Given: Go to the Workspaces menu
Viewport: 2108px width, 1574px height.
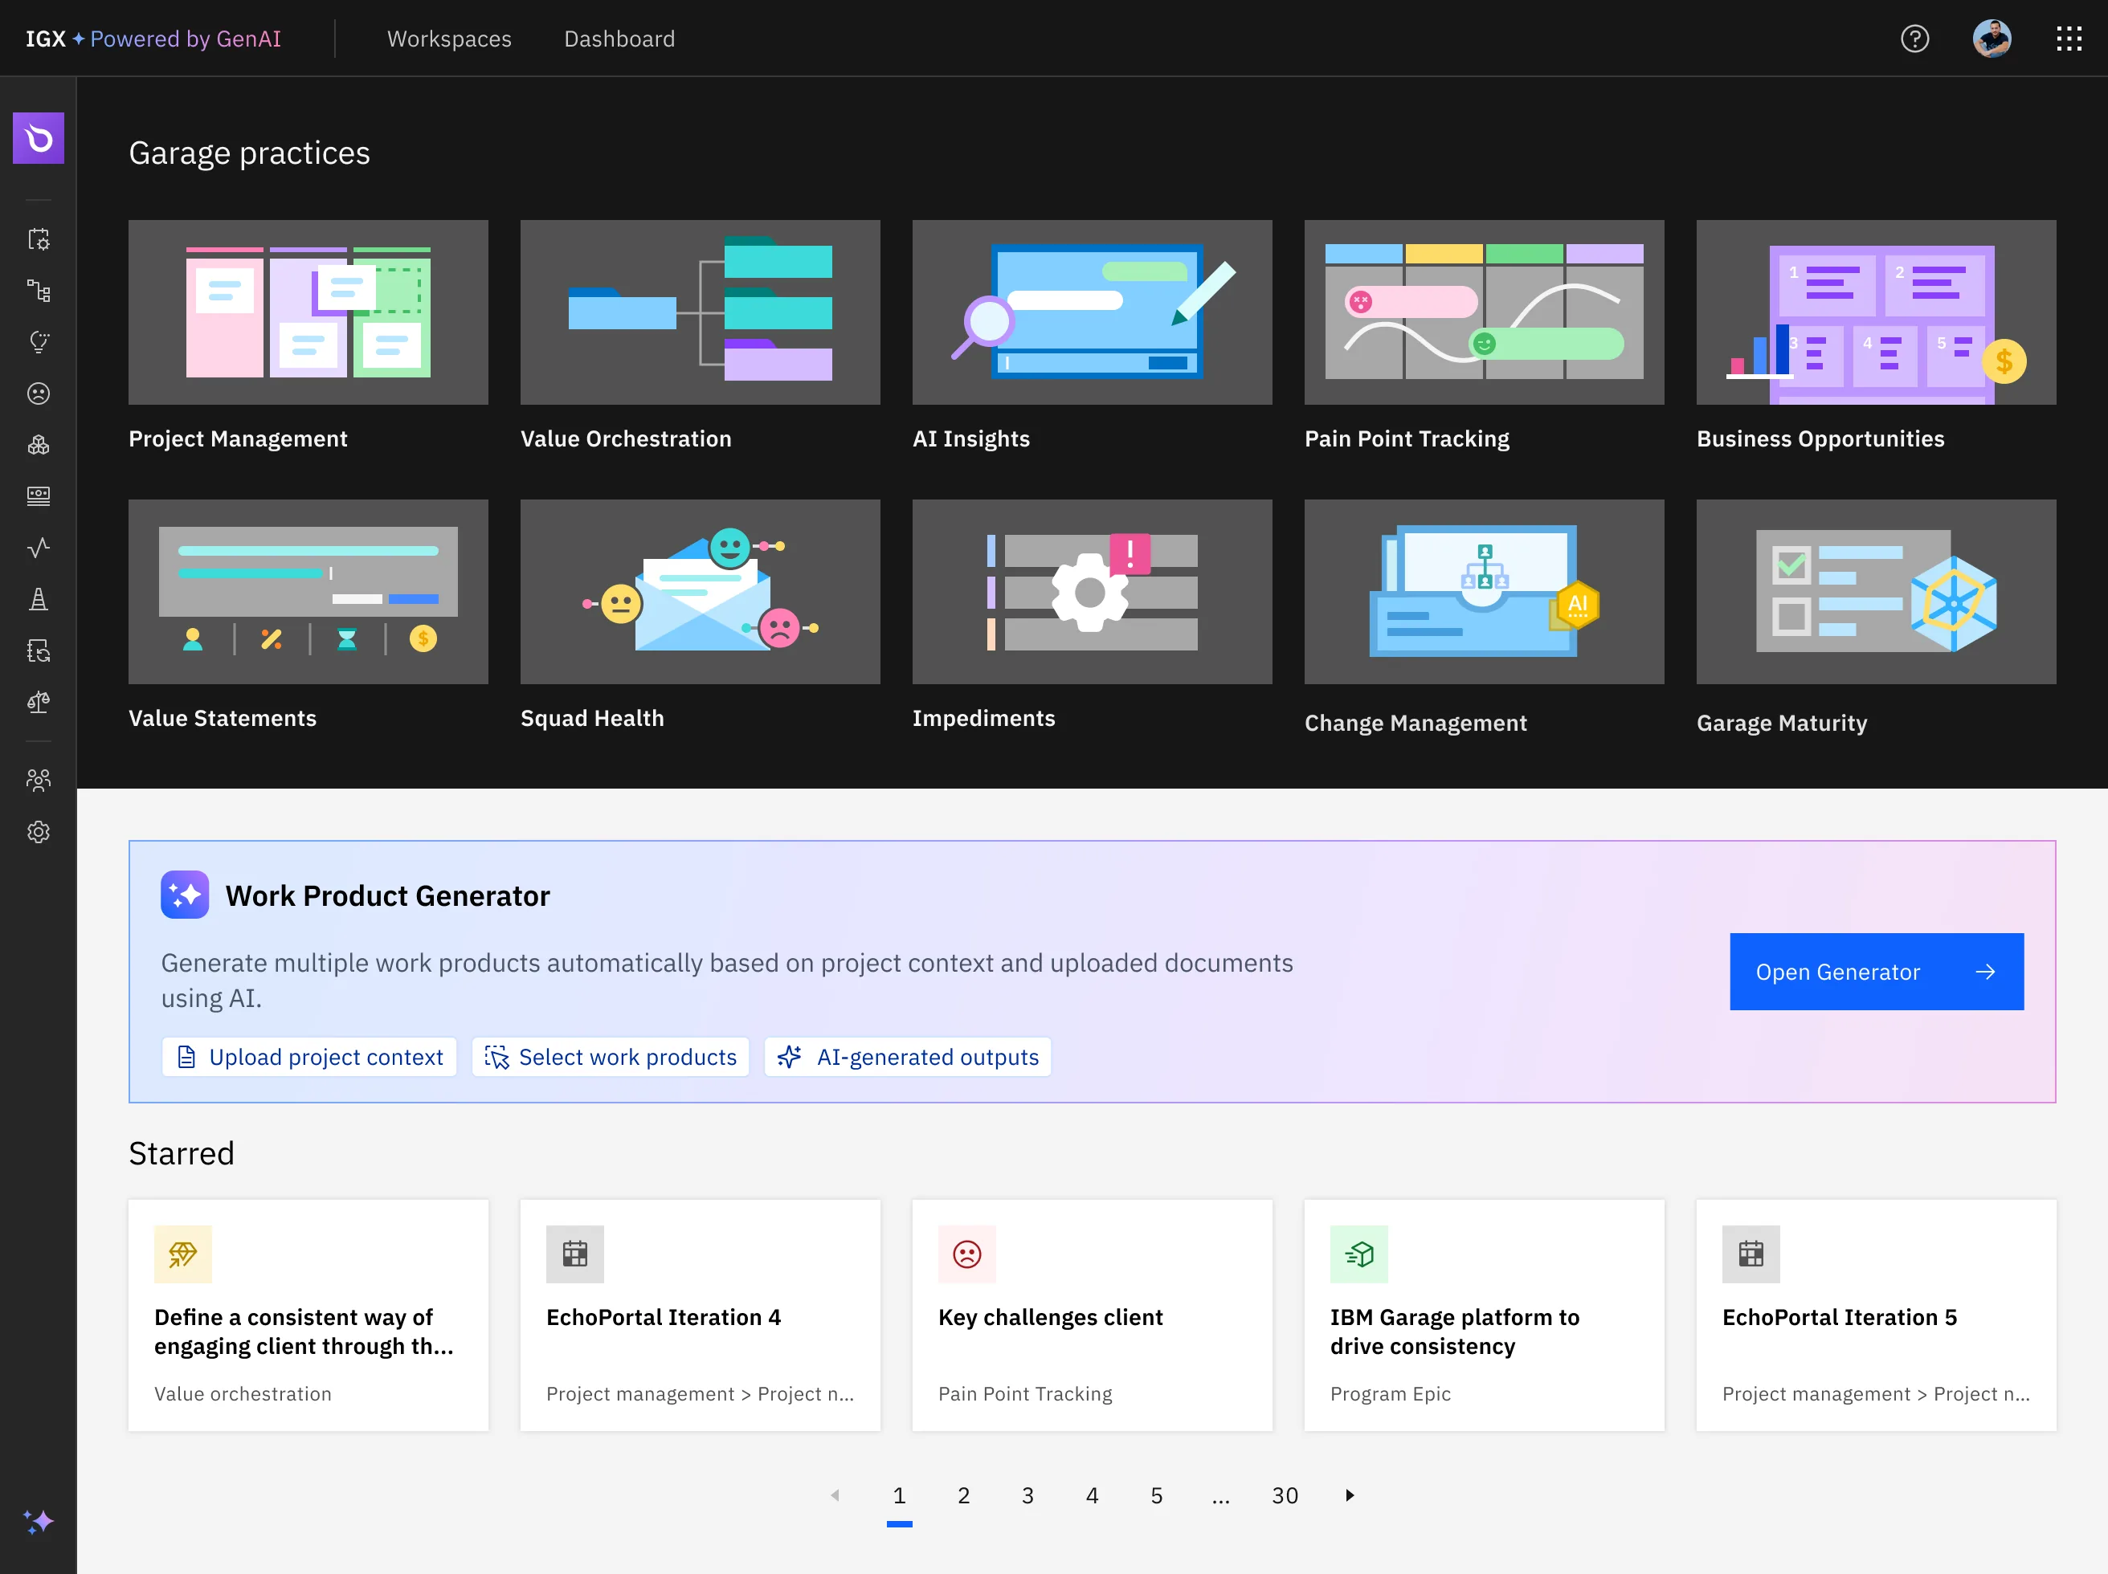Looking at the screenshot, I should (x=449, y=39).
